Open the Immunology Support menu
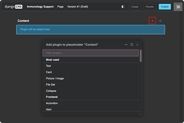 tap(40, 6)
